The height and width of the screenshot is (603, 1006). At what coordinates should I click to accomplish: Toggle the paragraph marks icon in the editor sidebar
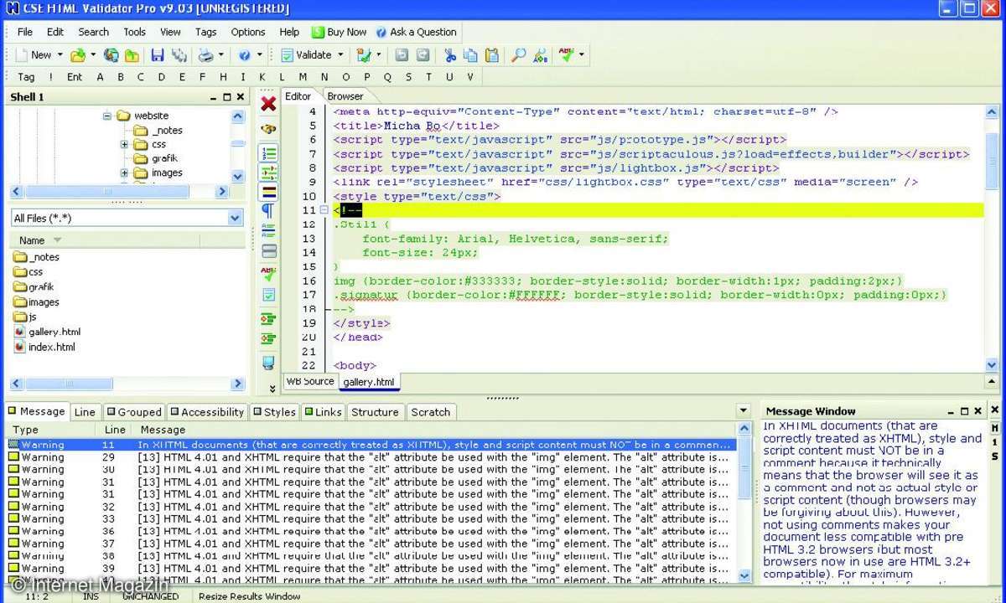pos(268,210)
